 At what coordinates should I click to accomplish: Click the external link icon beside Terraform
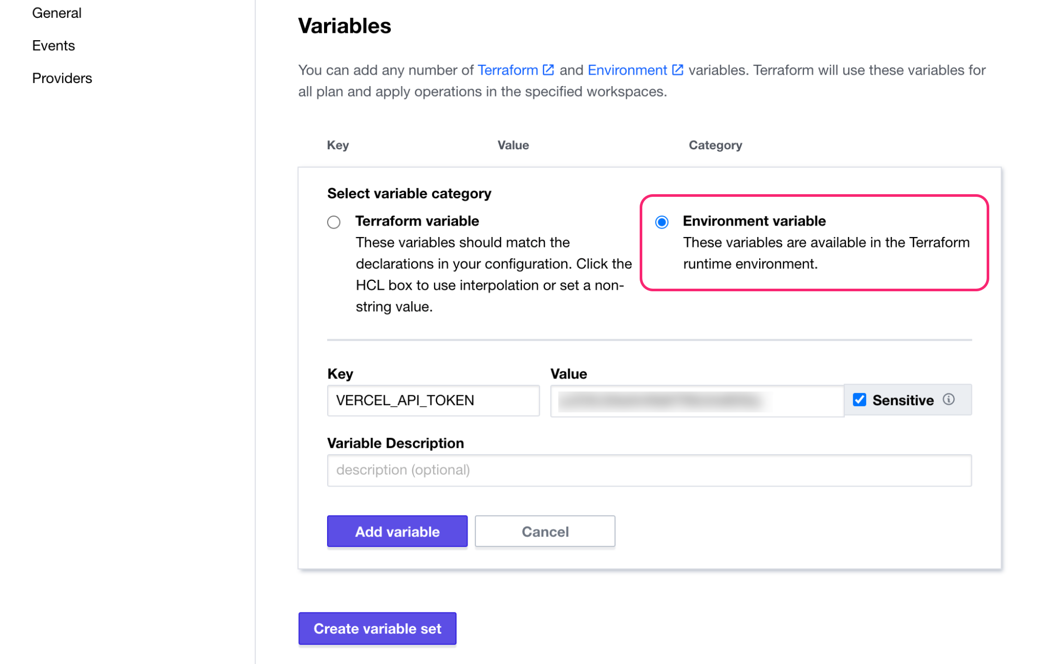tap(547, 69)
